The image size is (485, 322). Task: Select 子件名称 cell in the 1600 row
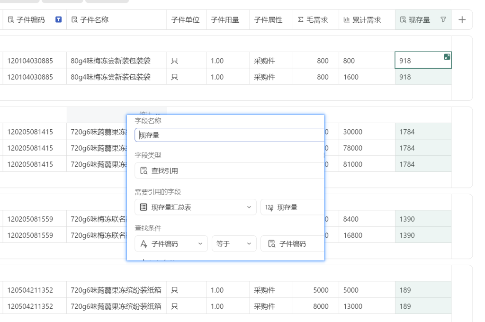point(117,77)
